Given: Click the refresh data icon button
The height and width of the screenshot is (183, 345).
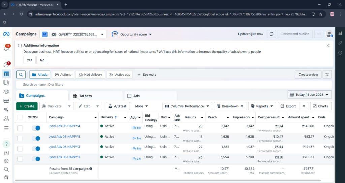Looking at the screenshot, I should tap(271, 34).
